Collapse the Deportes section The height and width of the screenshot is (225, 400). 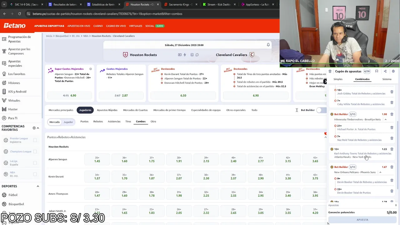38,186
